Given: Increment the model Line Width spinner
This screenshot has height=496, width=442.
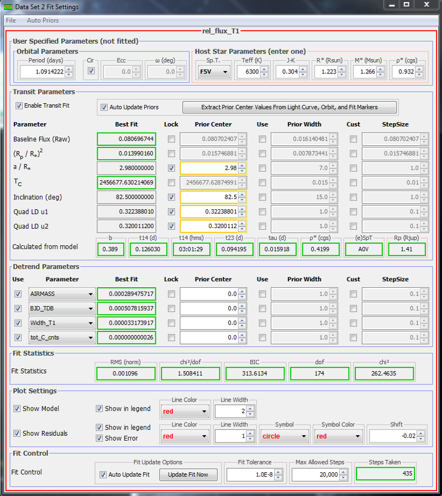Looking at the screenshot, I should (x=250, y=408).
